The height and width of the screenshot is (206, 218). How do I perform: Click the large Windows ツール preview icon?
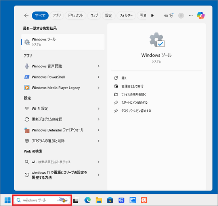coord(157,40)
